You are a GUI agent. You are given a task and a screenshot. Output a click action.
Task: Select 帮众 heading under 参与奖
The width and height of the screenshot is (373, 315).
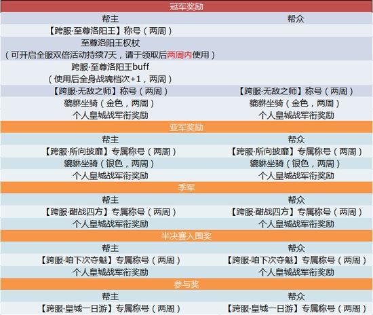click(x=296, y=297)
